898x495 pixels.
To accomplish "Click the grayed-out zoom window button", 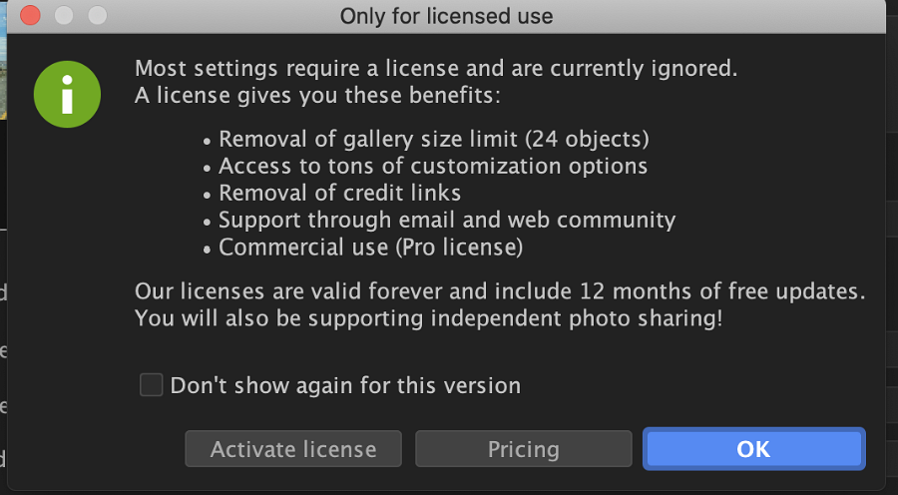I will [98, 16].
